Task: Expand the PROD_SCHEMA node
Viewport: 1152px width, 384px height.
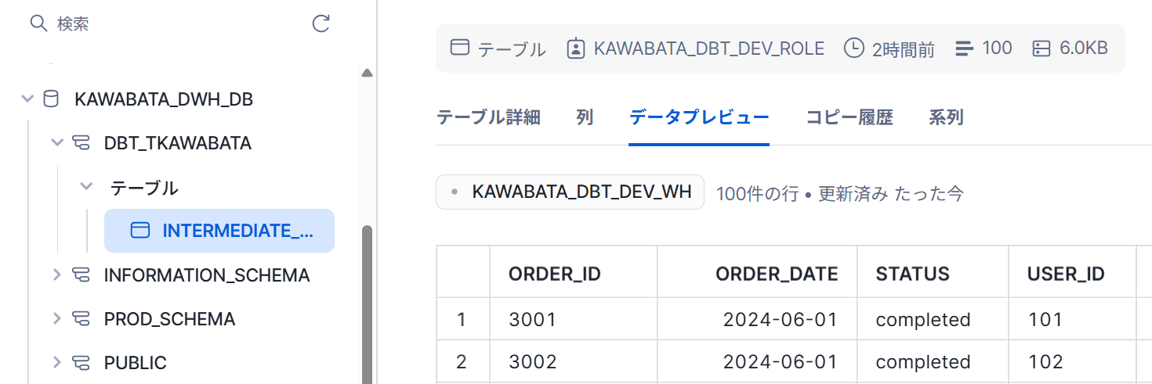Action: coord(56,318)
